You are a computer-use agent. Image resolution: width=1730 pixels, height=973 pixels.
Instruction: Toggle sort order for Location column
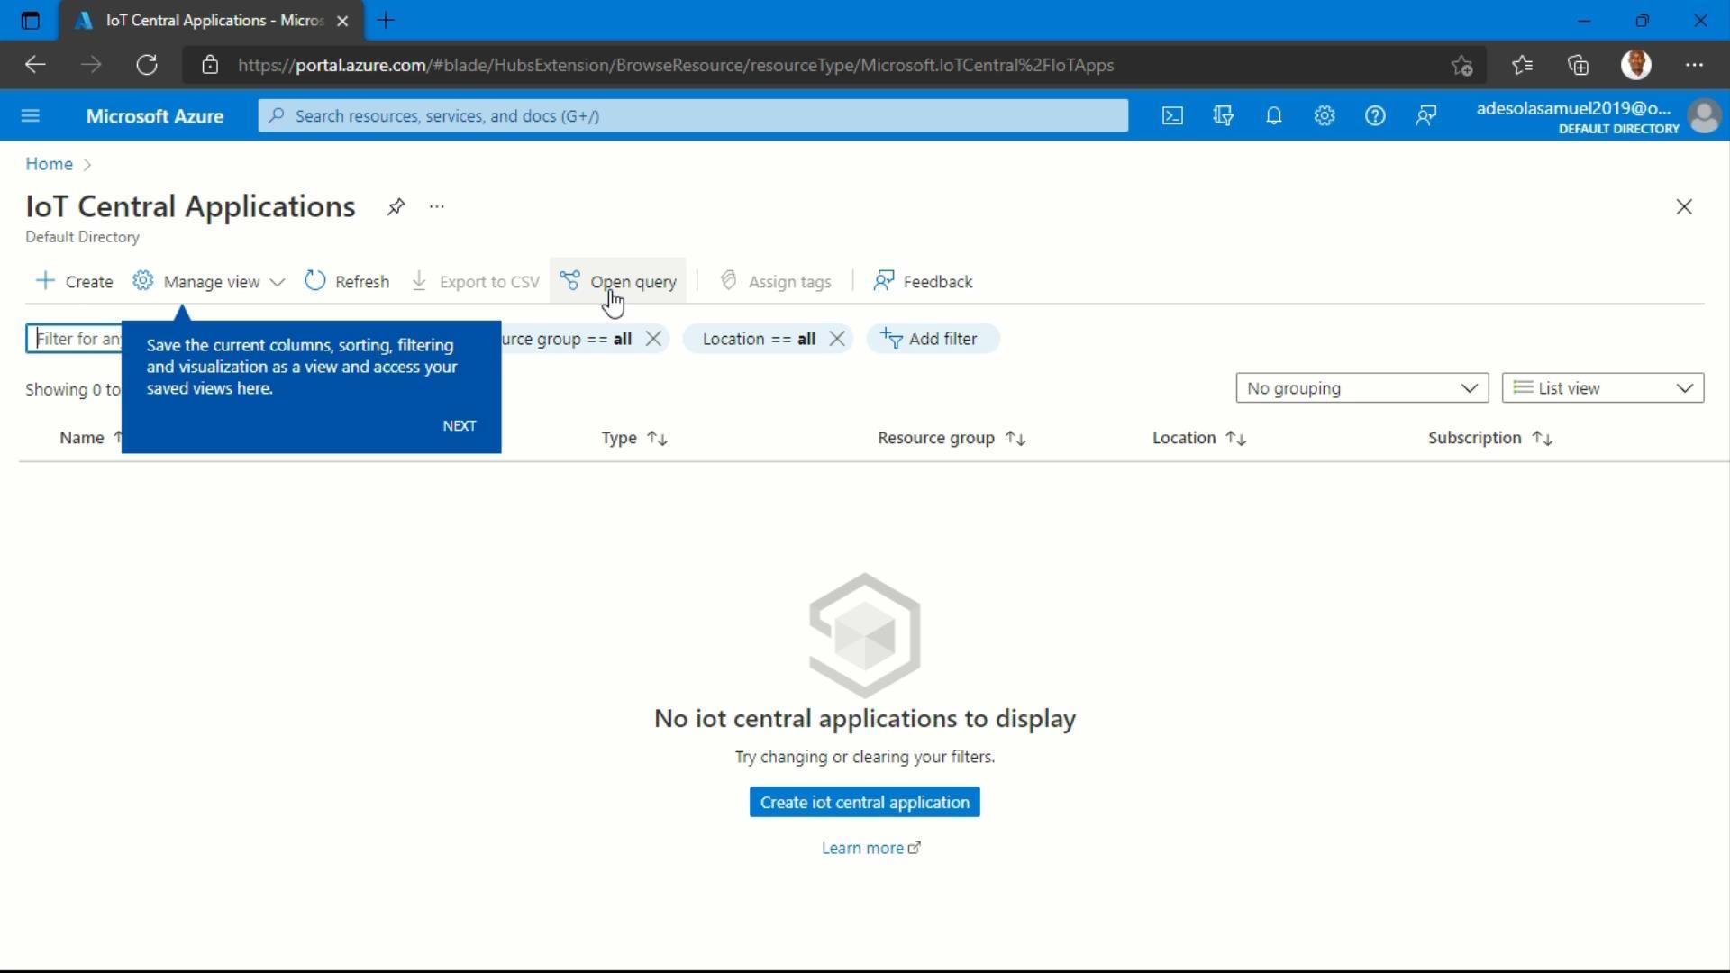[1235, 438]
